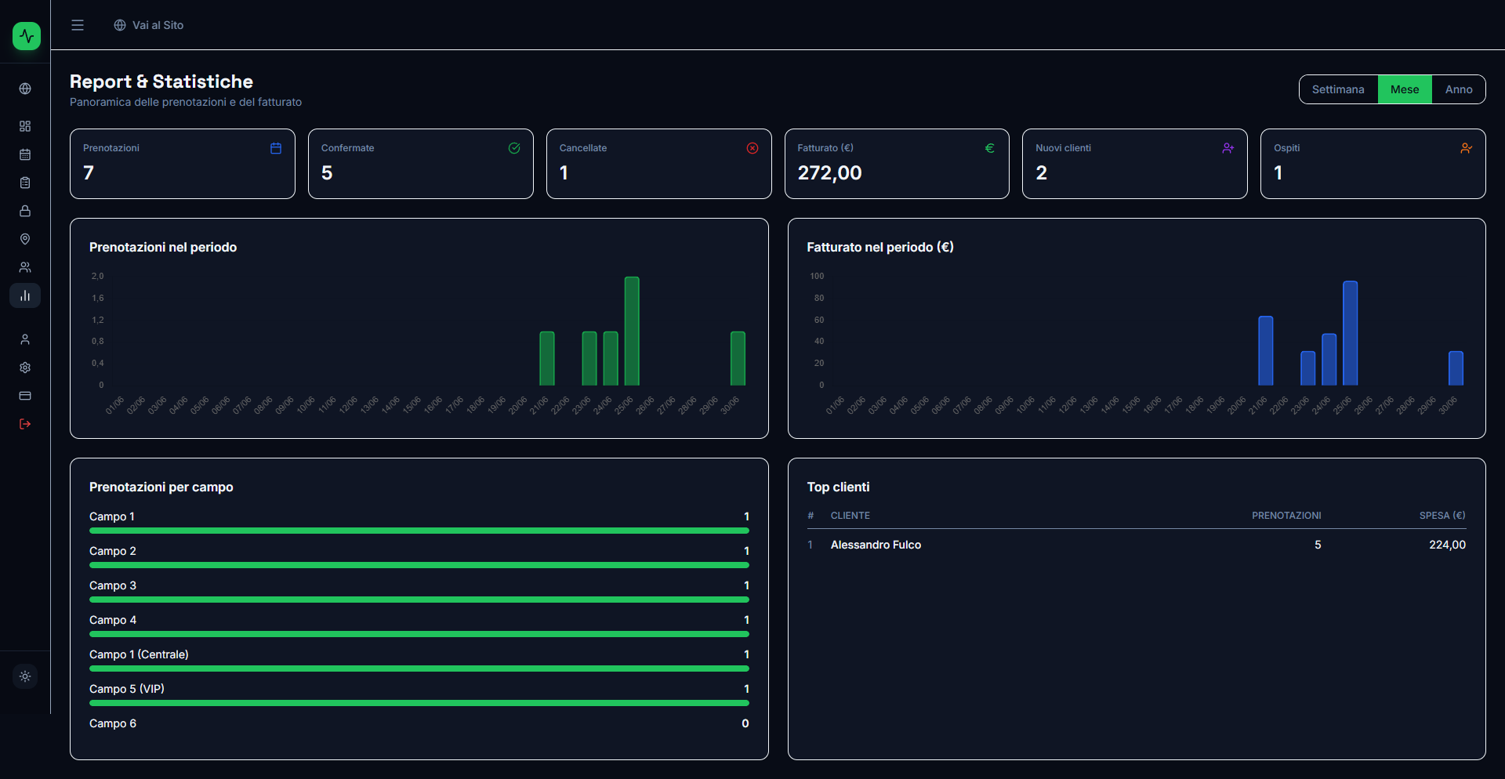Viewport: 1505px width, 779px height.
Task: Click the tallest blue bar in Fatturato chart
Action: (x=1350, y=333)
